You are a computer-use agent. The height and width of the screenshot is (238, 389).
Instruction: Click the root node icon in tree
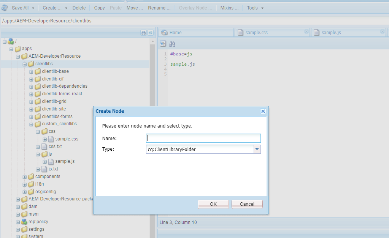[x=11, y=41]
